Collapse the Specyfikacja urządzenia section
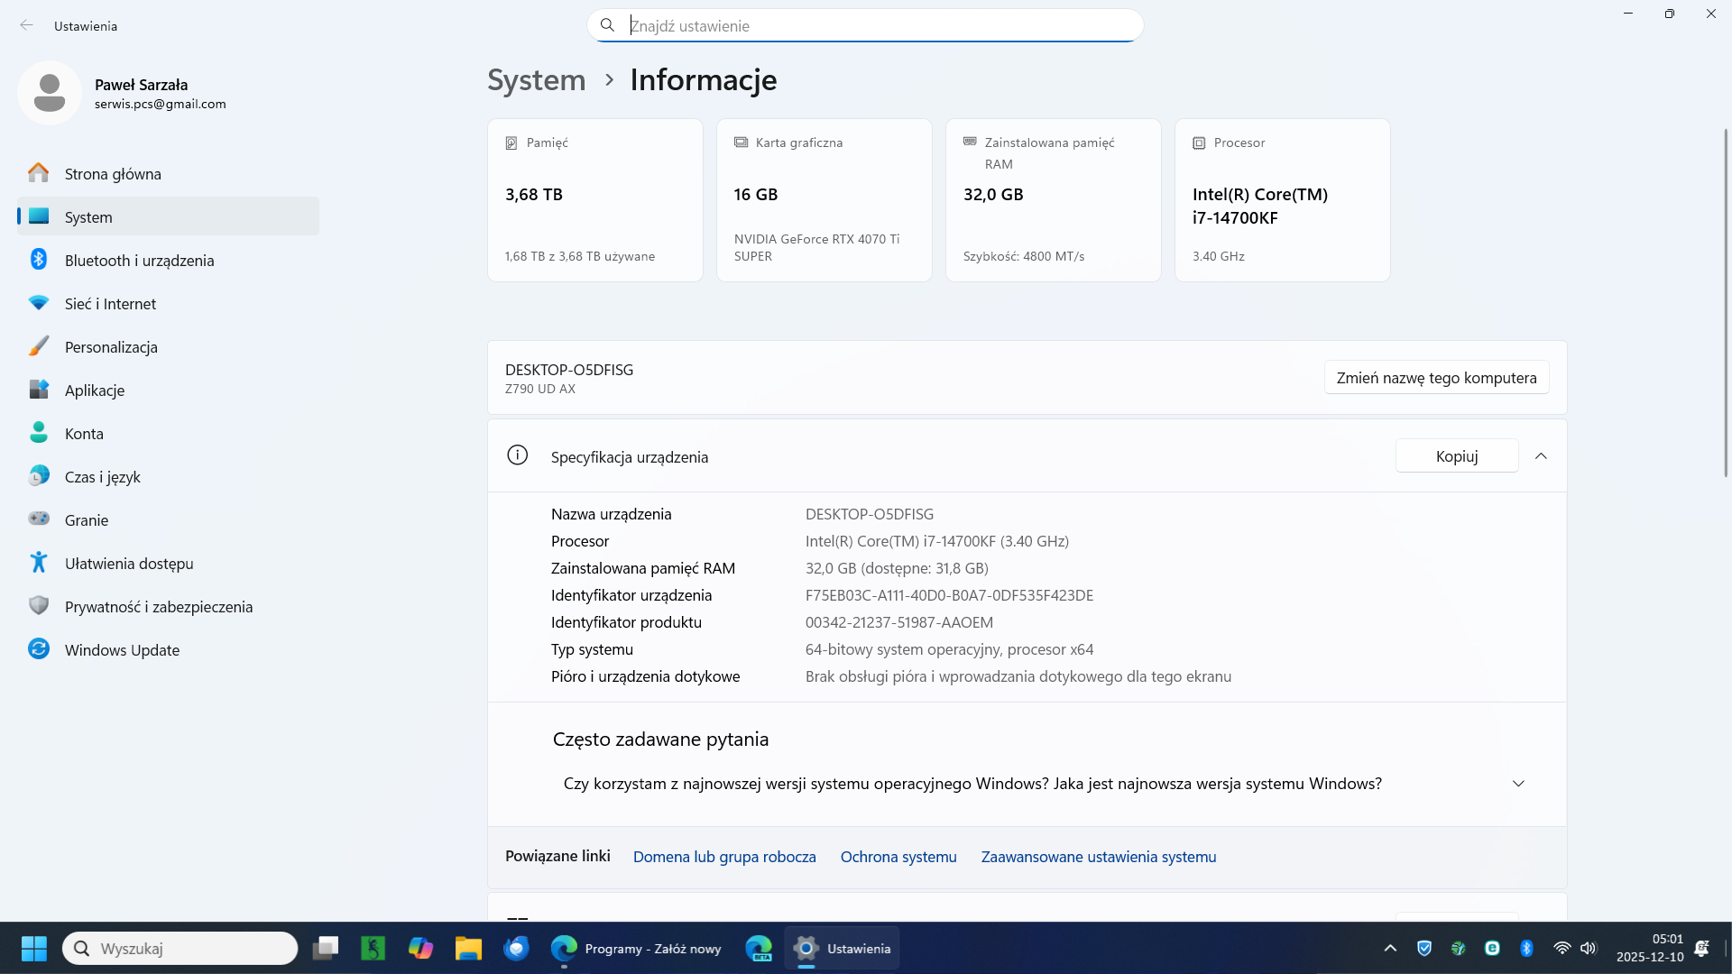 (x=1541, y=456)
